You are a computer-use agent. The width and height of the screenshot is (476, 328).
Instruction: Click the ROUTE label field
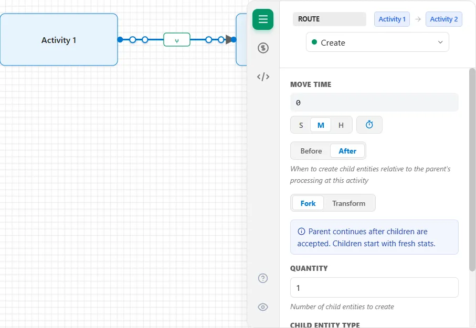(x=330, y=19)
